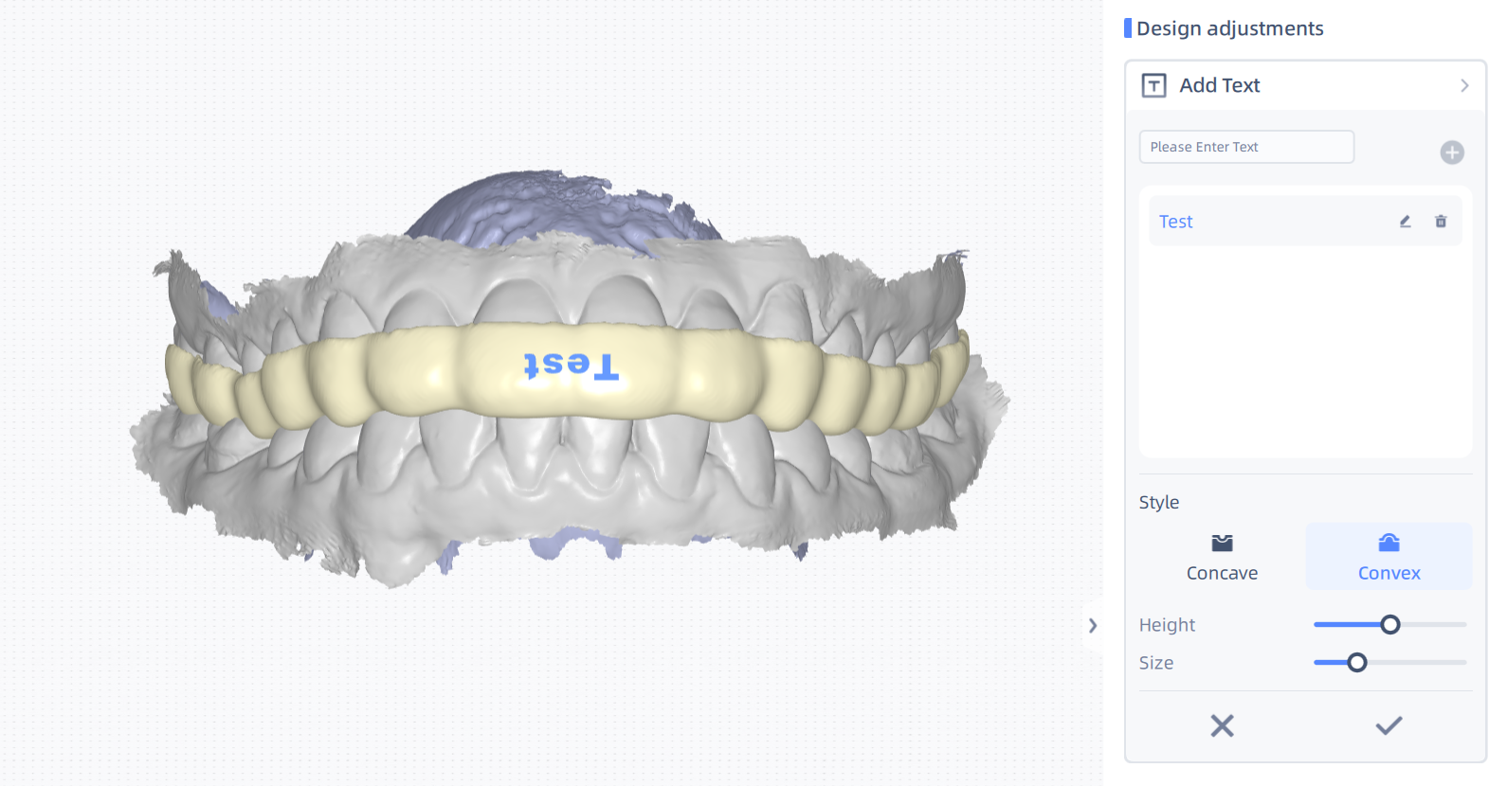Click the Add Text T icon

1153,85
